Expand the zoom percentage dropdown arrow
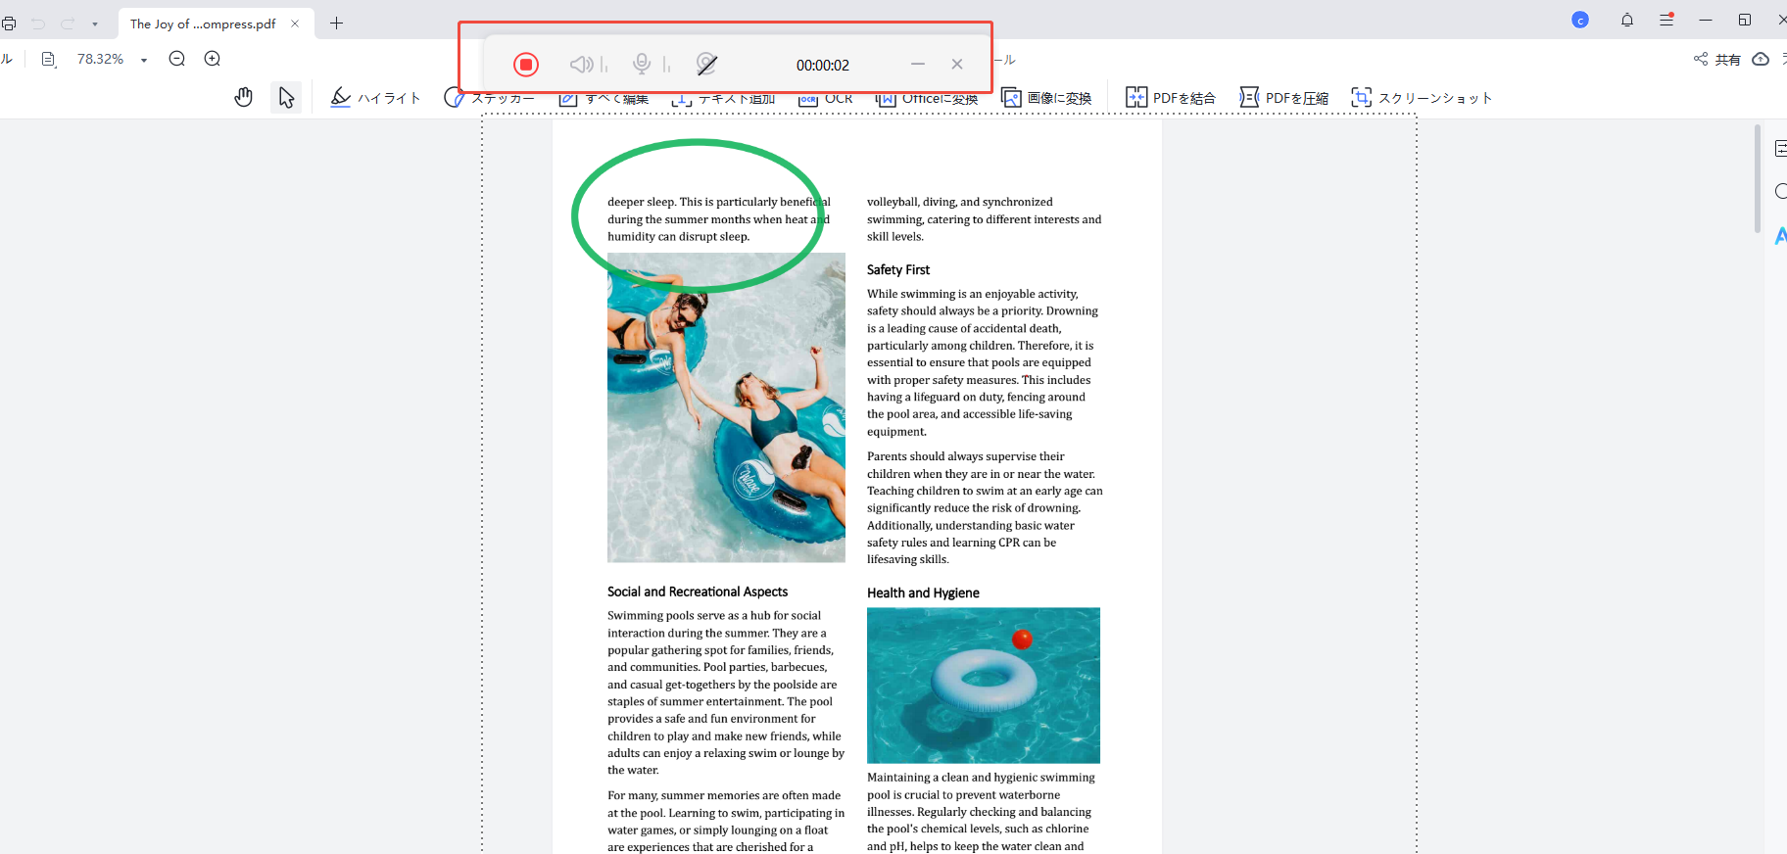 [x=144, y=60]
